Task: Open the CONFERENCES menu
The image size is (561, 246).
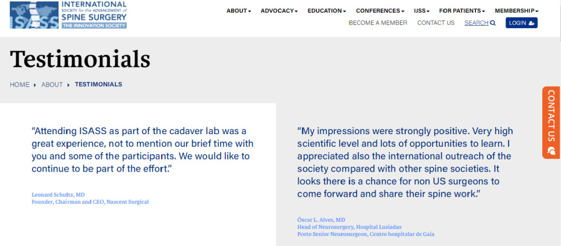Action: (380, 11)
